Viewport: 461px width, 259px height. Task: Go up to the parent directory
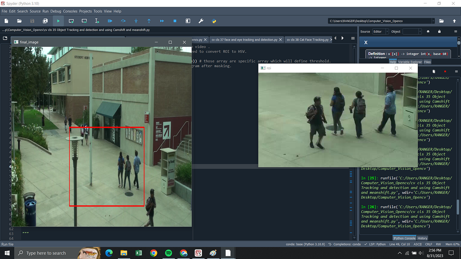pyautogui.click(x=454, y=21)
